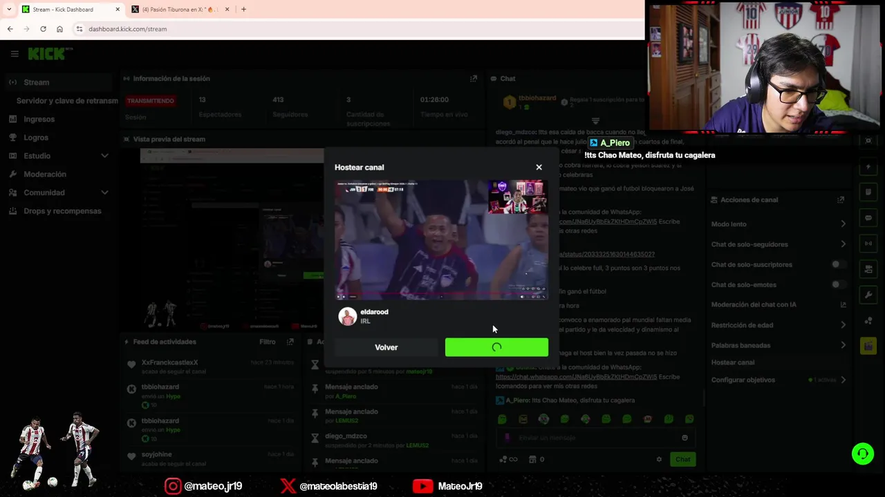Screen dimensions: 885x497
Task: Pop out the Feed de actividades panel
Action: tap(290, 342)
